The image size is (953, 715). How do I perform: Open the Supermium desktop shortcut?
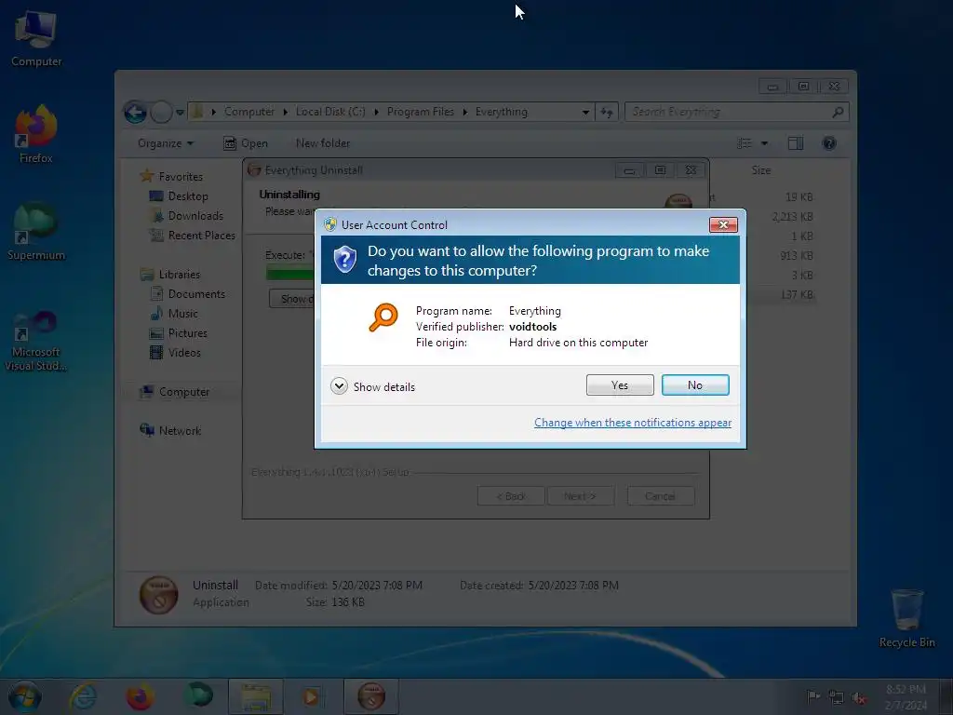pyautogui.click(x=36, y=232)
